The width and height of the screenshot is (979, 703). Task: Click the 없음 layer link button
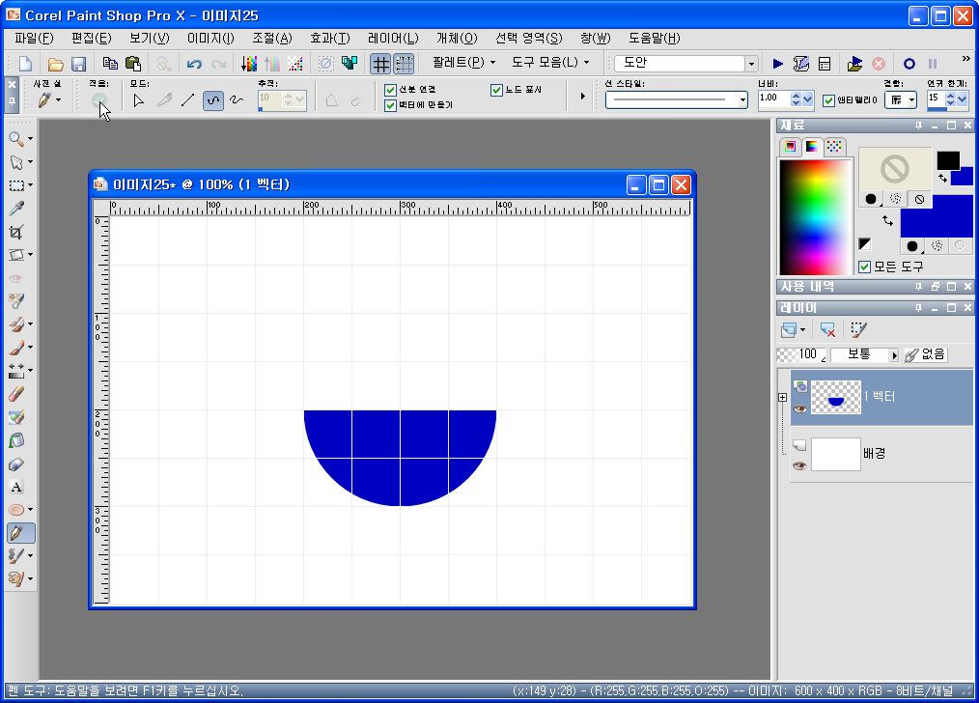pyautogui.click(x=925, y=354)
